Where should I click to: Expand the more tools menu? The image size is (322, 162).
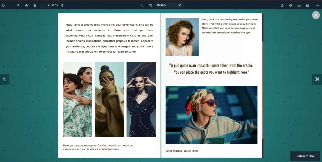coord(317,5)
